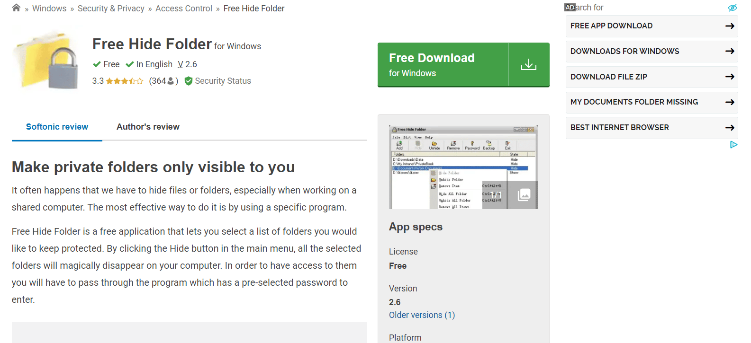
Task: Click the ad privacy eye icon
Action: click(x=733, y=8)
